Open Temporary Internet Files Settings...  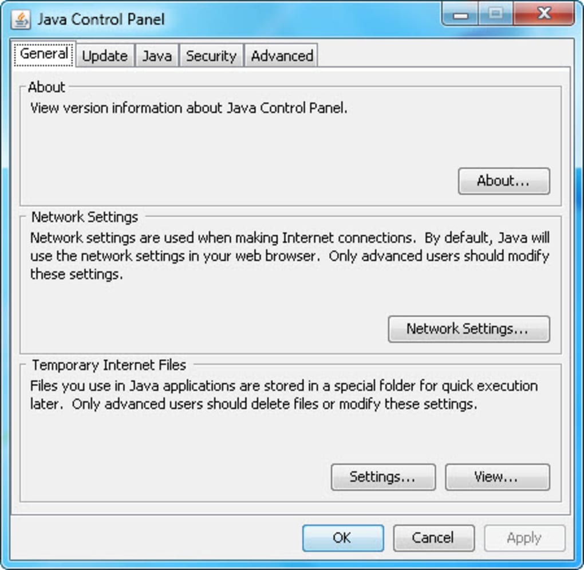click(383, 477)
